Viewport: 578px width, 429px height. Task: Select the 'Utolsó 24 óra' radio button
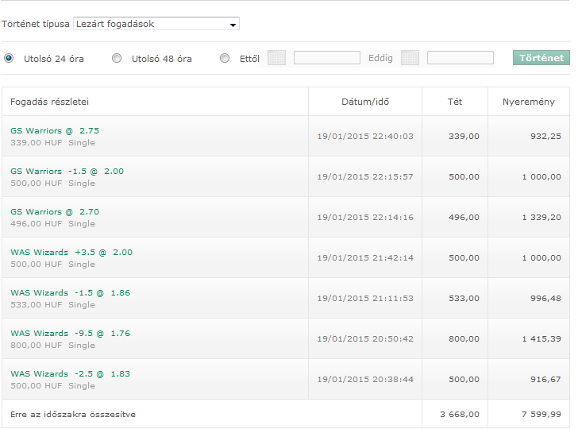tap(9, 58)
